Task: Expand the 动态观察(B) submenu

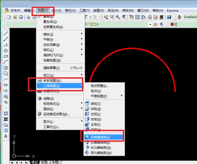Action: coord(61,45)
